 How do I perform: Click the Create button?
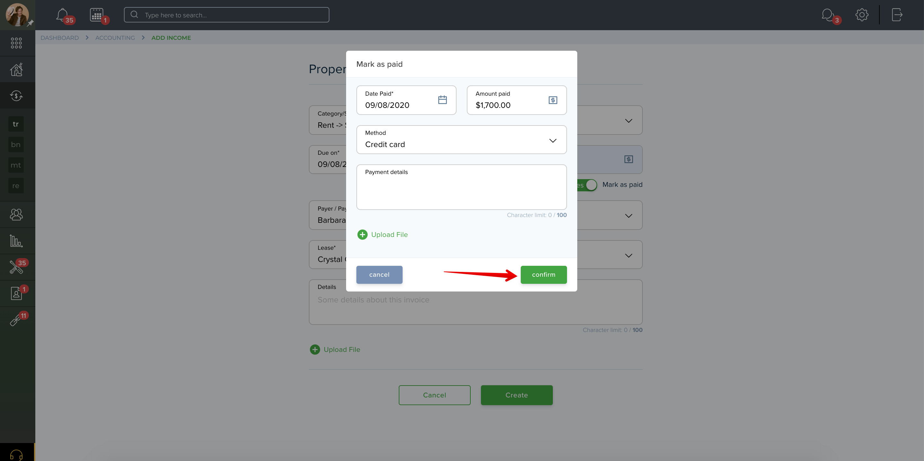(x=517, y=395)
